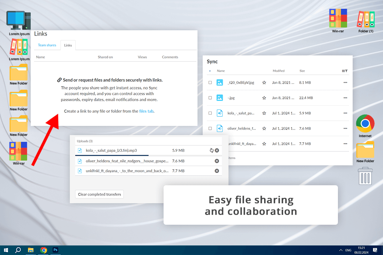Click the audio file icon of oliver_heldens_f...
383x255 pixels.
point(219,128)
